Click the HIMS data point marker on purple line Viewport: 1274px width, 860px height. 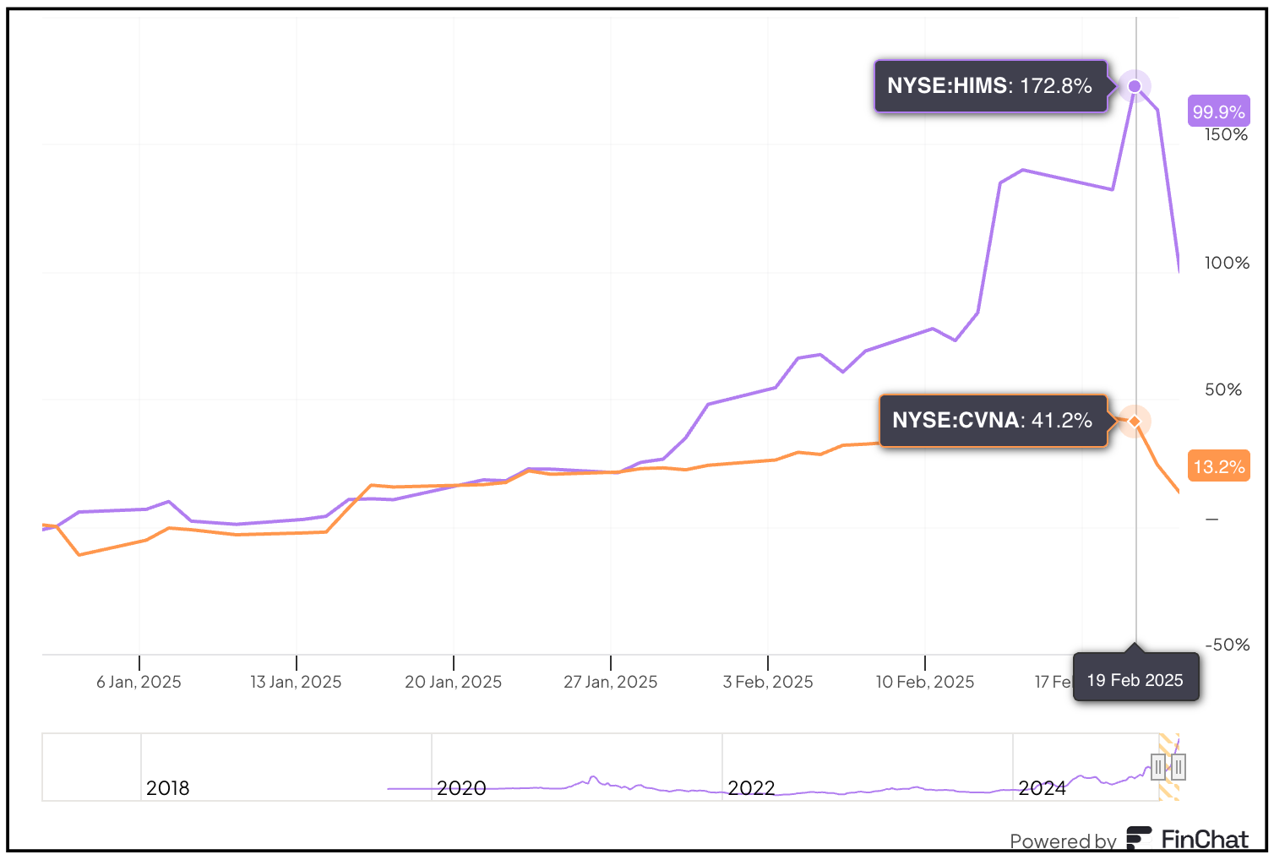[x=1135, y=86]
